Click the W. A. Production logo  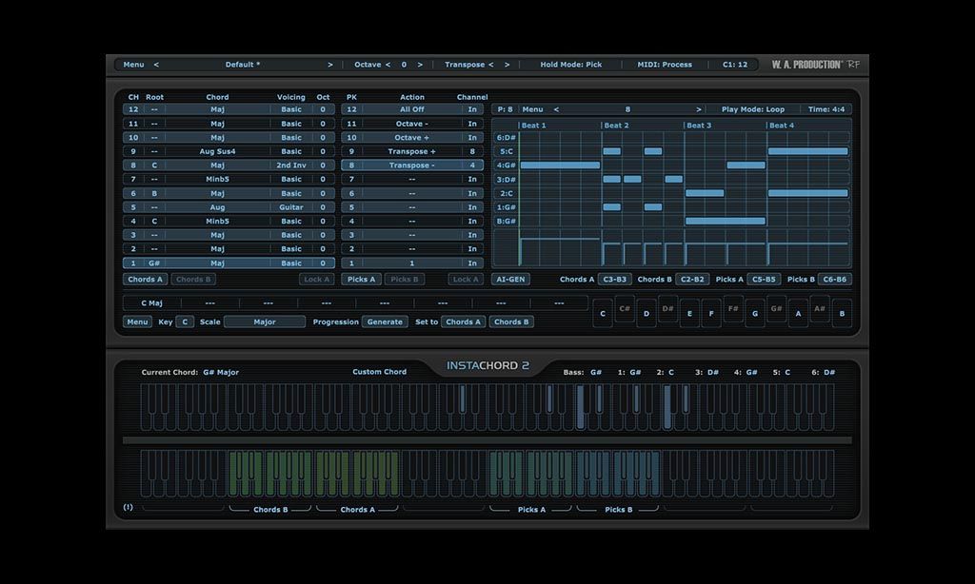807,65
